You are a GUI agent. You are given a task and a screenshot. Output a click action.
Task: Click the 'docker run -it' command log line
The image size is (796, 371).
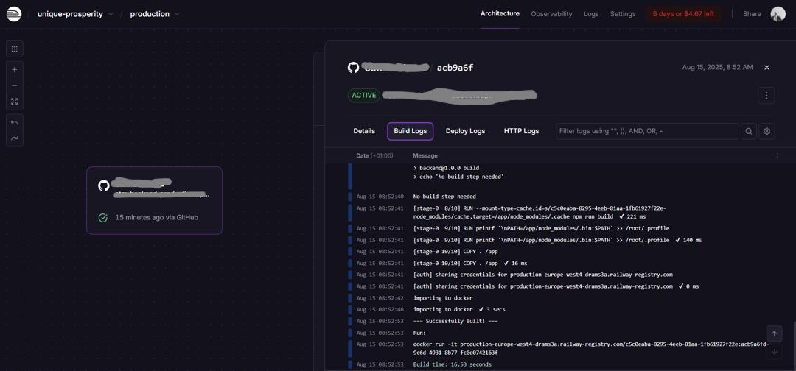click(591, 347)
